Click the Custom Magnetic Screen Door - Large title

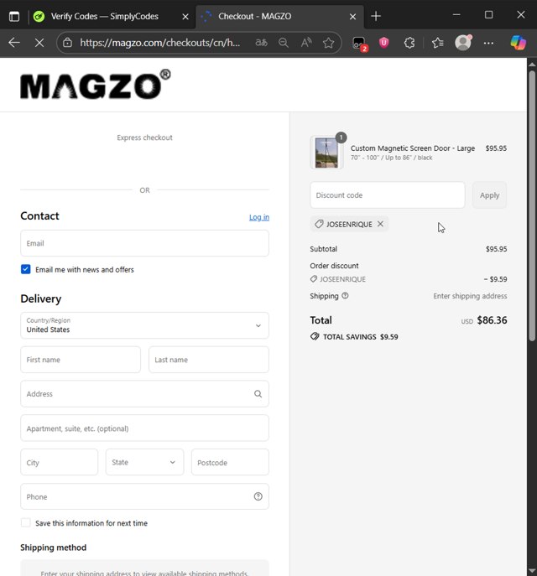(x=412, y=148)
